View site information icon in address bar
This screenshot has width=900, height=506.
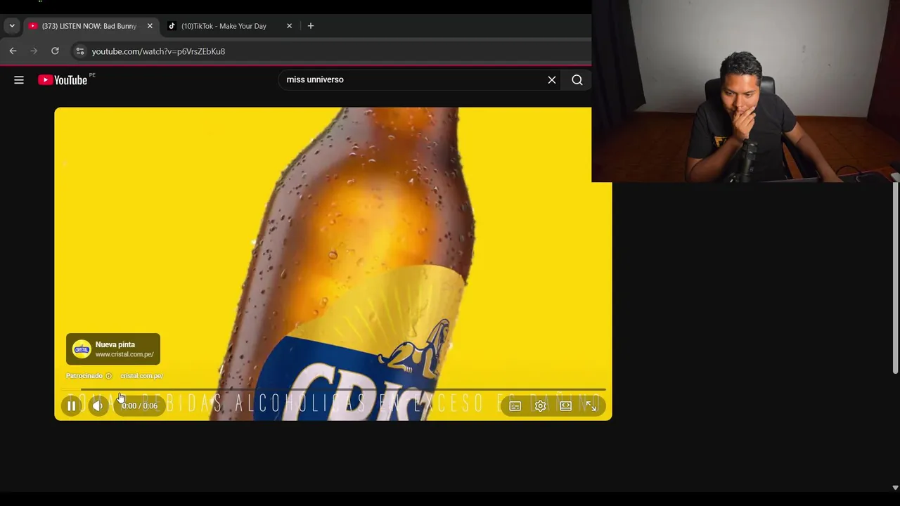(80, 51)
